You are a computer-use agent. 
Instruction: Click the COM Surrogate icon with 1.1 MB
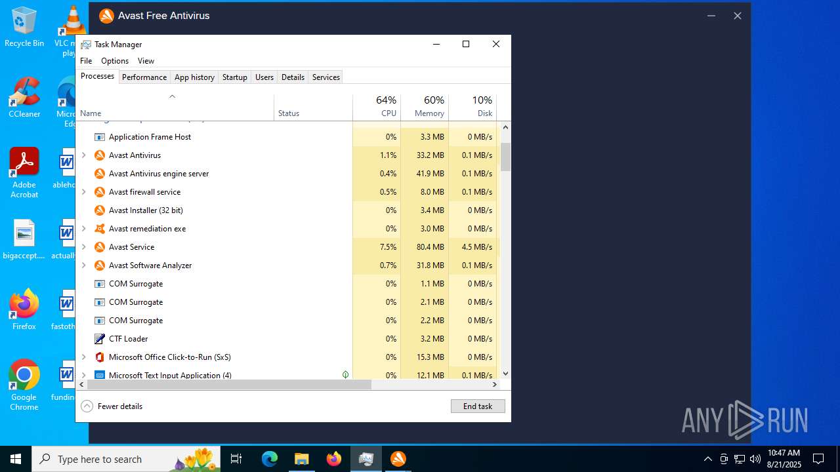100,284
